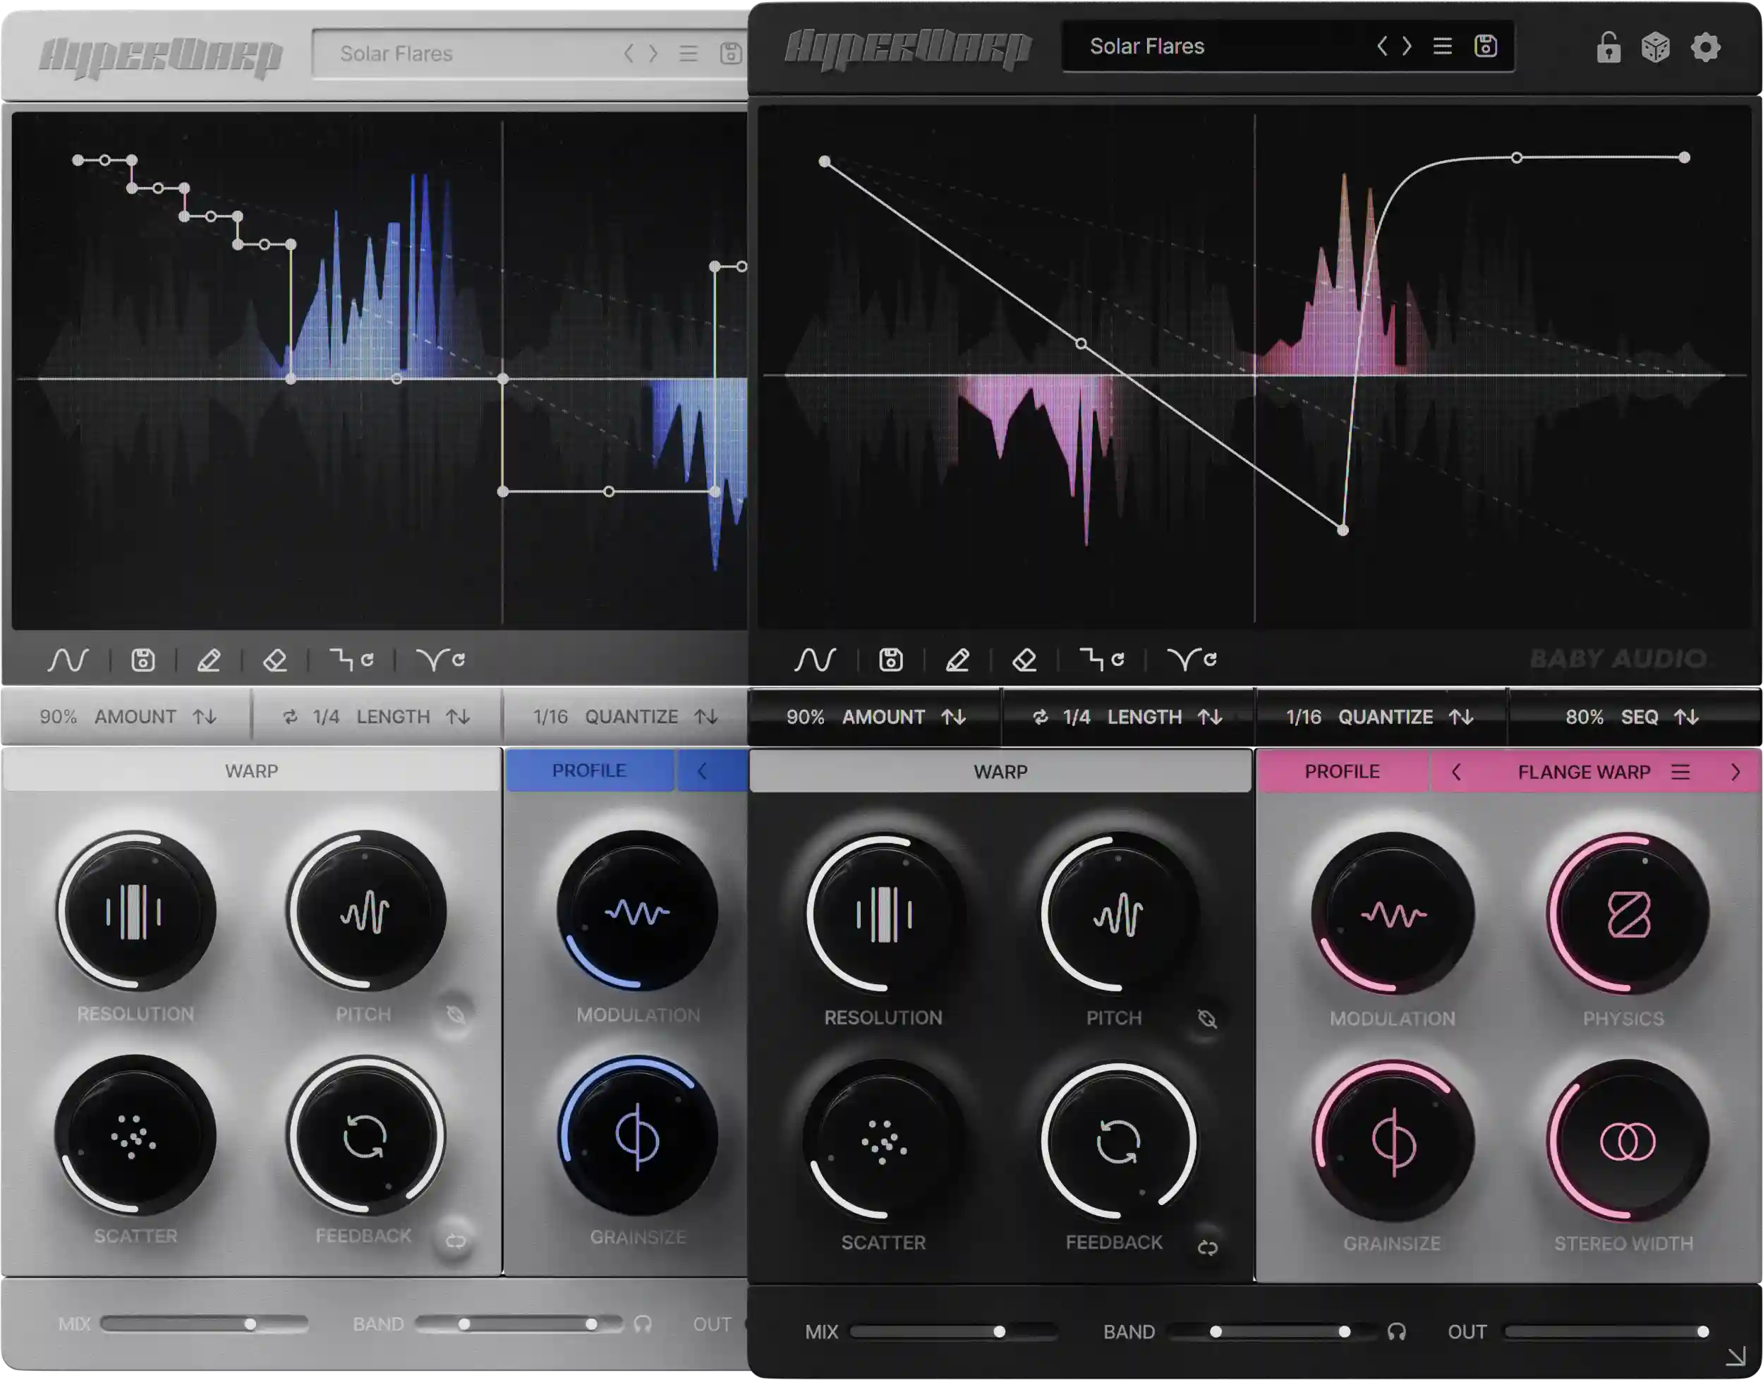Select blue PROFILE tab in light window
The image size is (1763, 1380).
point(589,770)
